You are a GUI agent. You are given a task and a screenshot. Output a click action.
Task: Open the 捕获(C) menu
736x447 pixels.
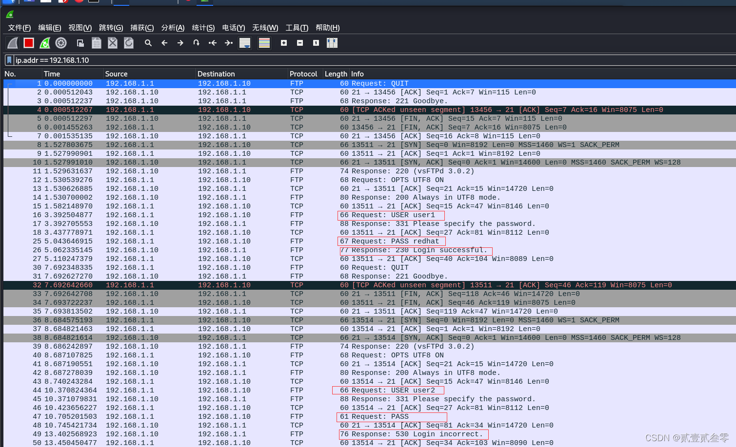[x=142, y=28]
